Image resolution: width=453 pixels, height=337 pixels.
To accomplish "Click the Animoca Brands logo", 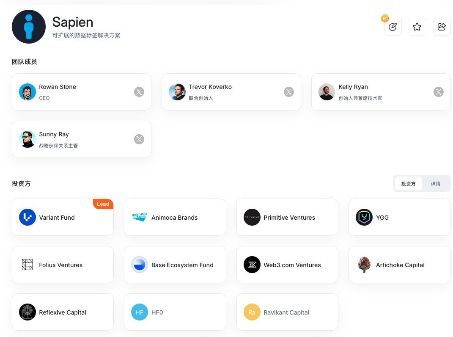I will (x=140, y=217).
